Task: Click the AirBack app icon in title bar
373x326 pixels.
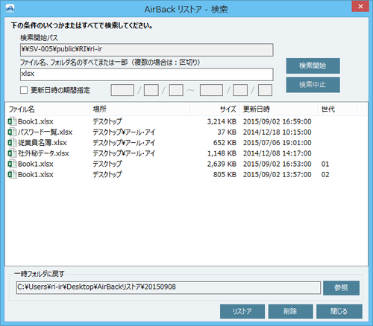Action: (10, 9)
